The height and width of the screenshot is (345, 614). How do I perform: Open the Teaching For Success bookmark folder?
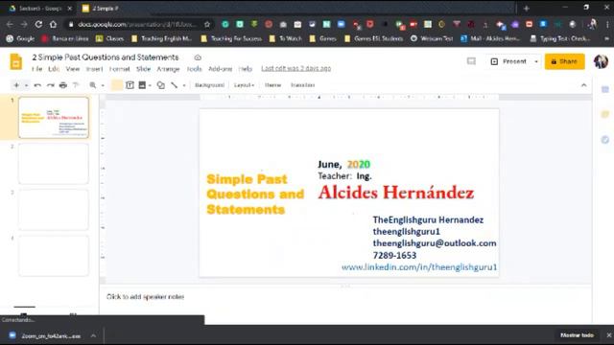231,38
